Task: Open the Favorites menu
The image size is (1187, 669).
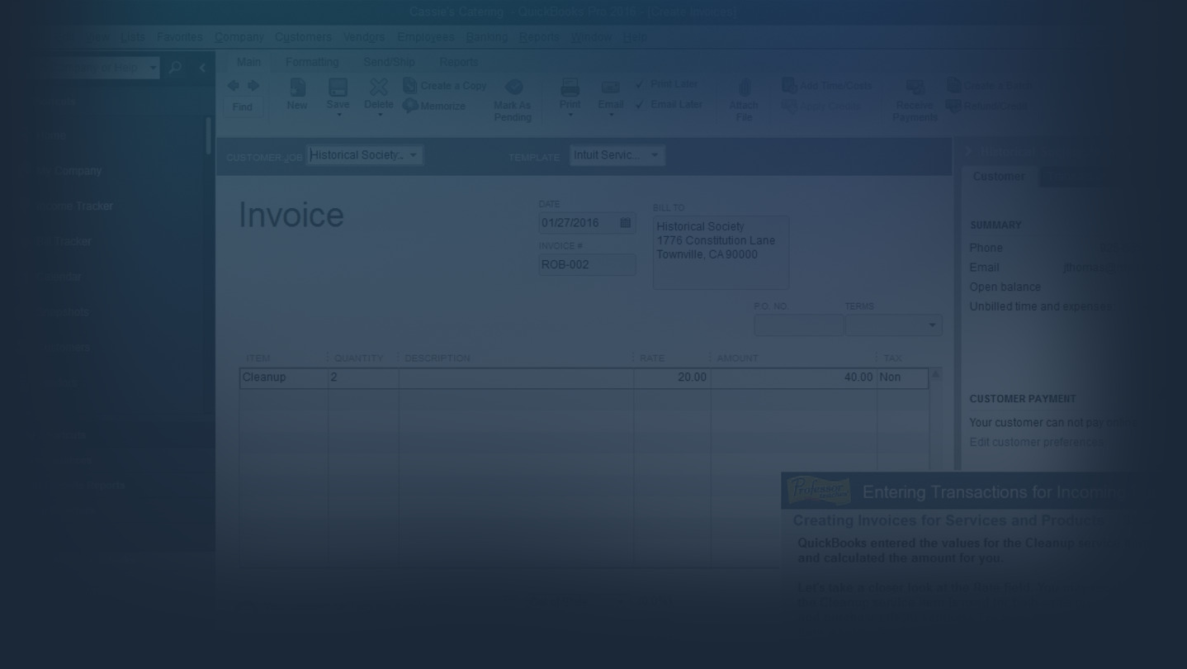Action: [179, 37]
